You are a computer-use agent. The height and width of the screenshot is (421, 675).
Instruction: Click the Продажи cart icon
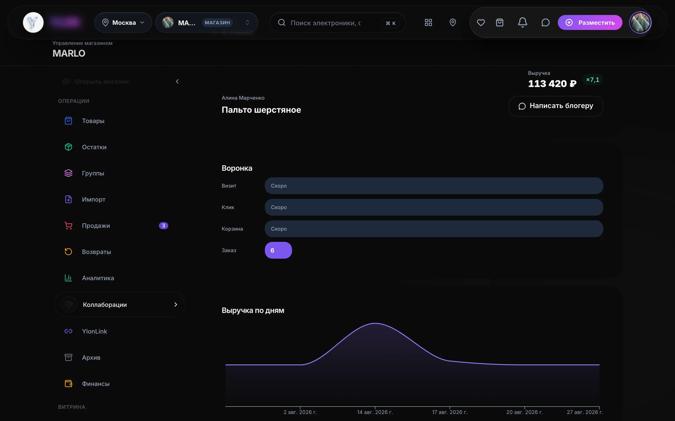68,225
